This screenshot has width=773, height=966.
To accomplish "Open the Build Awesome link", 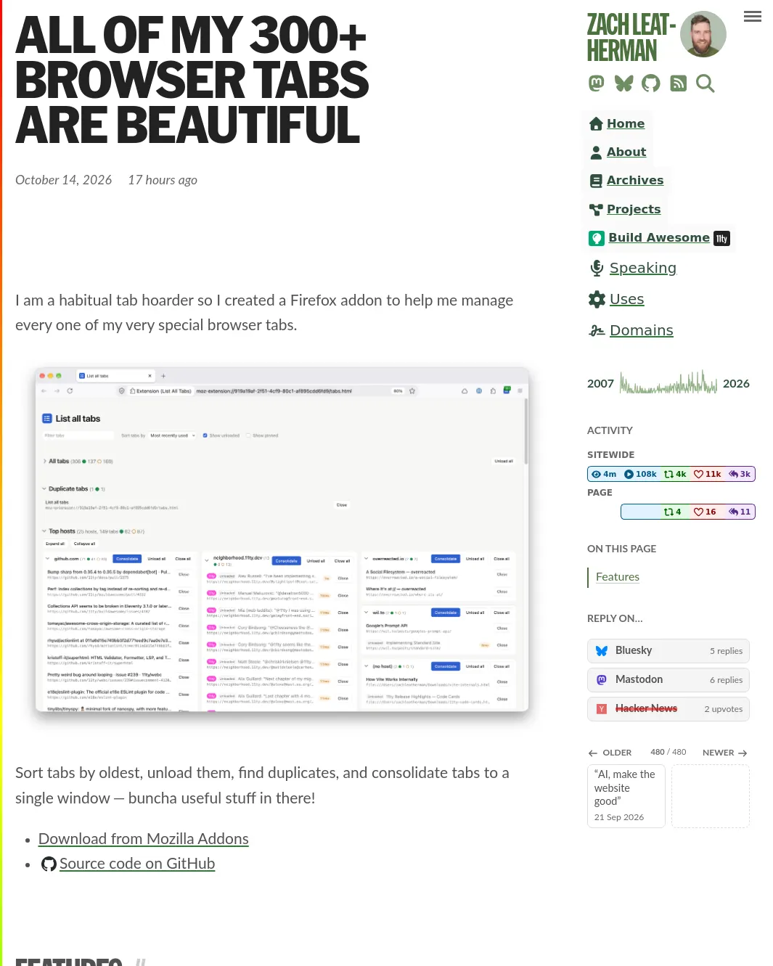I will [659, 237].
